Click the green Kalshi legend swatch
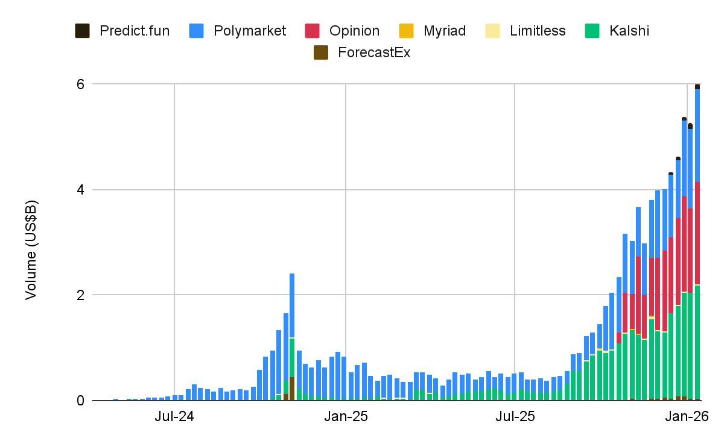This screenshot has width=724, height=447. (x=593, y=31)
